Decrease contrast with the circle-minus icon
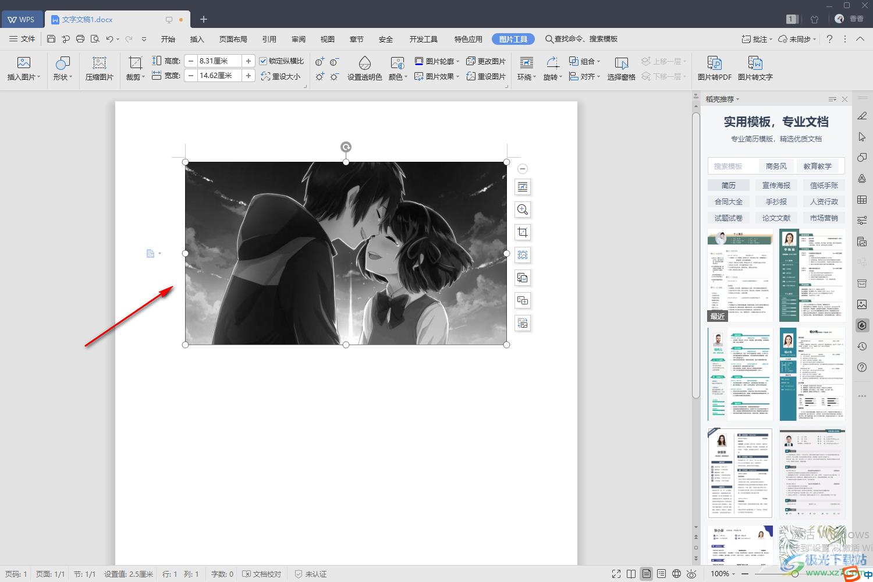This screenshot has height=582, width=873. pos(334,61)
